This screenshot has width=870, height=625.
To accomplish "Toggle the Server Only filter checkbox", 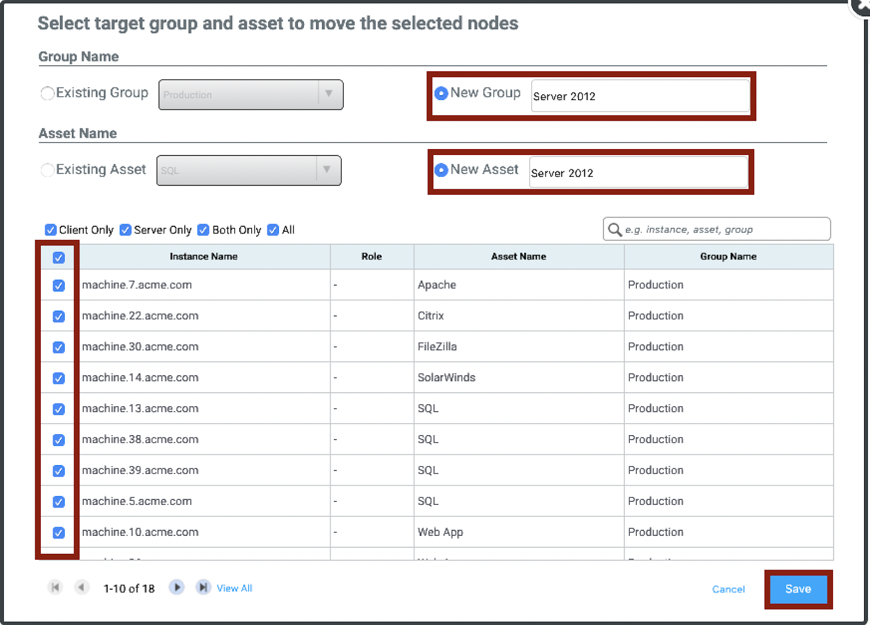I will 125,230.
